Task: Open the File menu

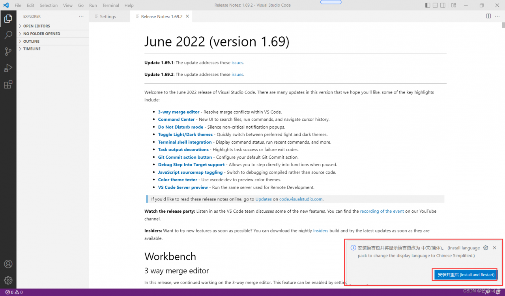Action: coord(18,6)
